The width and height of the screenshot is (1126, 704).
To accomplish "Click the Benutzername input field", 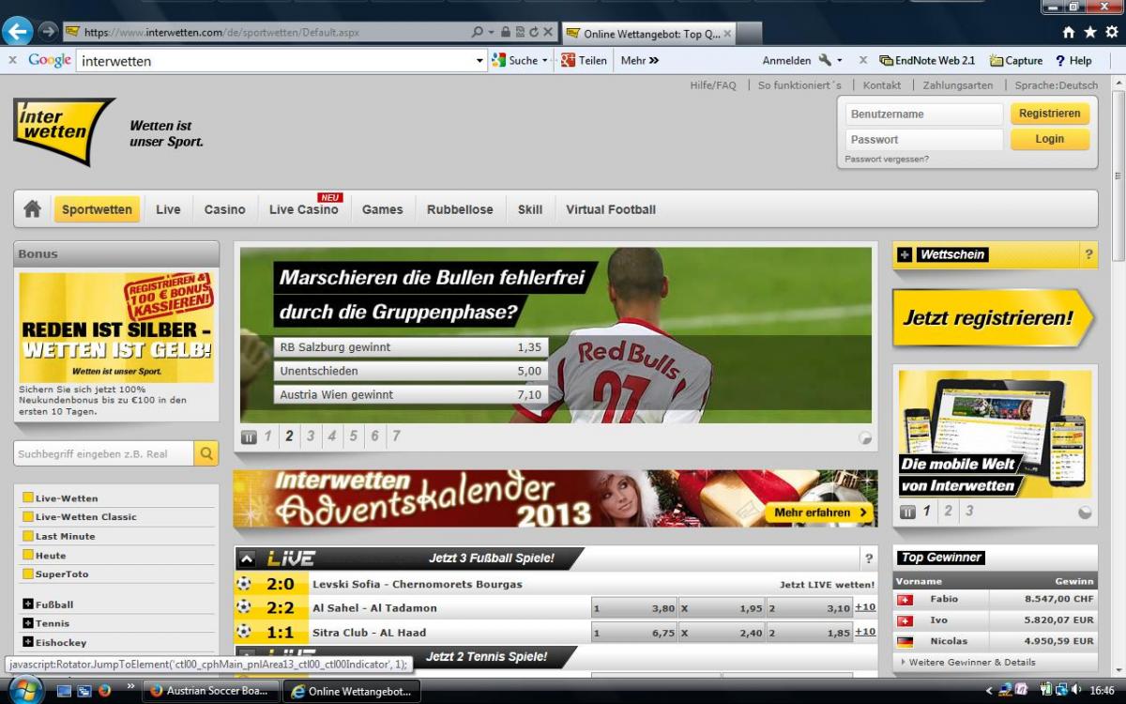I will [924, 115].
